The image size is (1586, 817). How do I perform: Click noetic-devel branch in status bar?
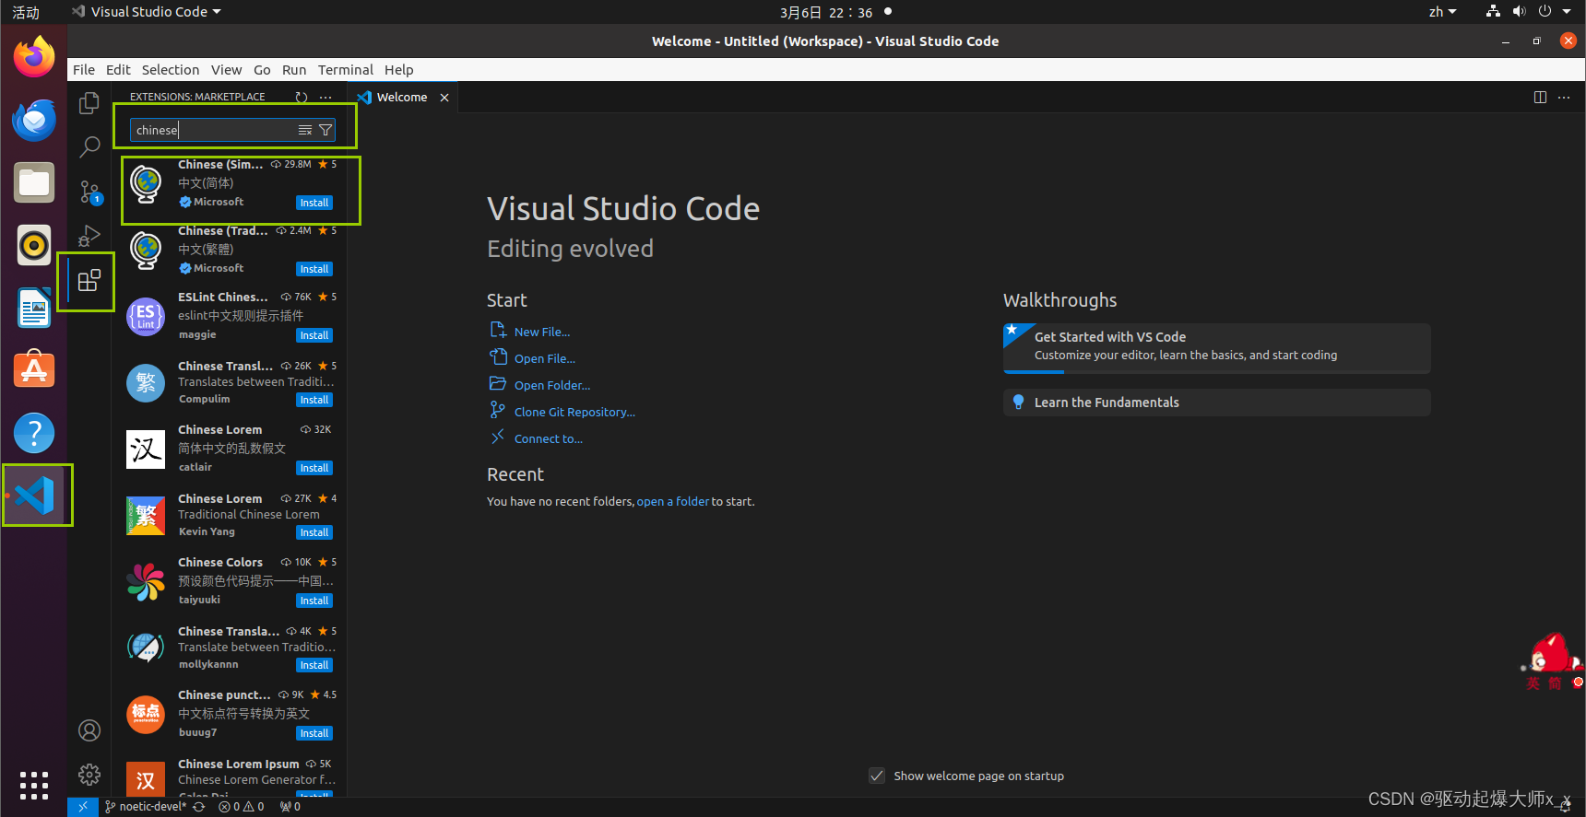[x=146, y=807]
